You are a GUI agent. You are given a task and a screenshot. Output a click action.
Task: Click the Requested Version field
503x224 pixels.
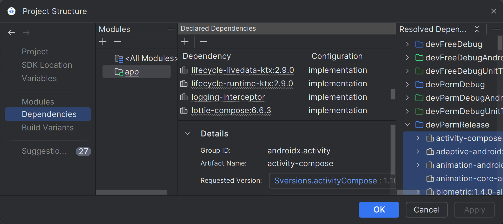(332, 181)
